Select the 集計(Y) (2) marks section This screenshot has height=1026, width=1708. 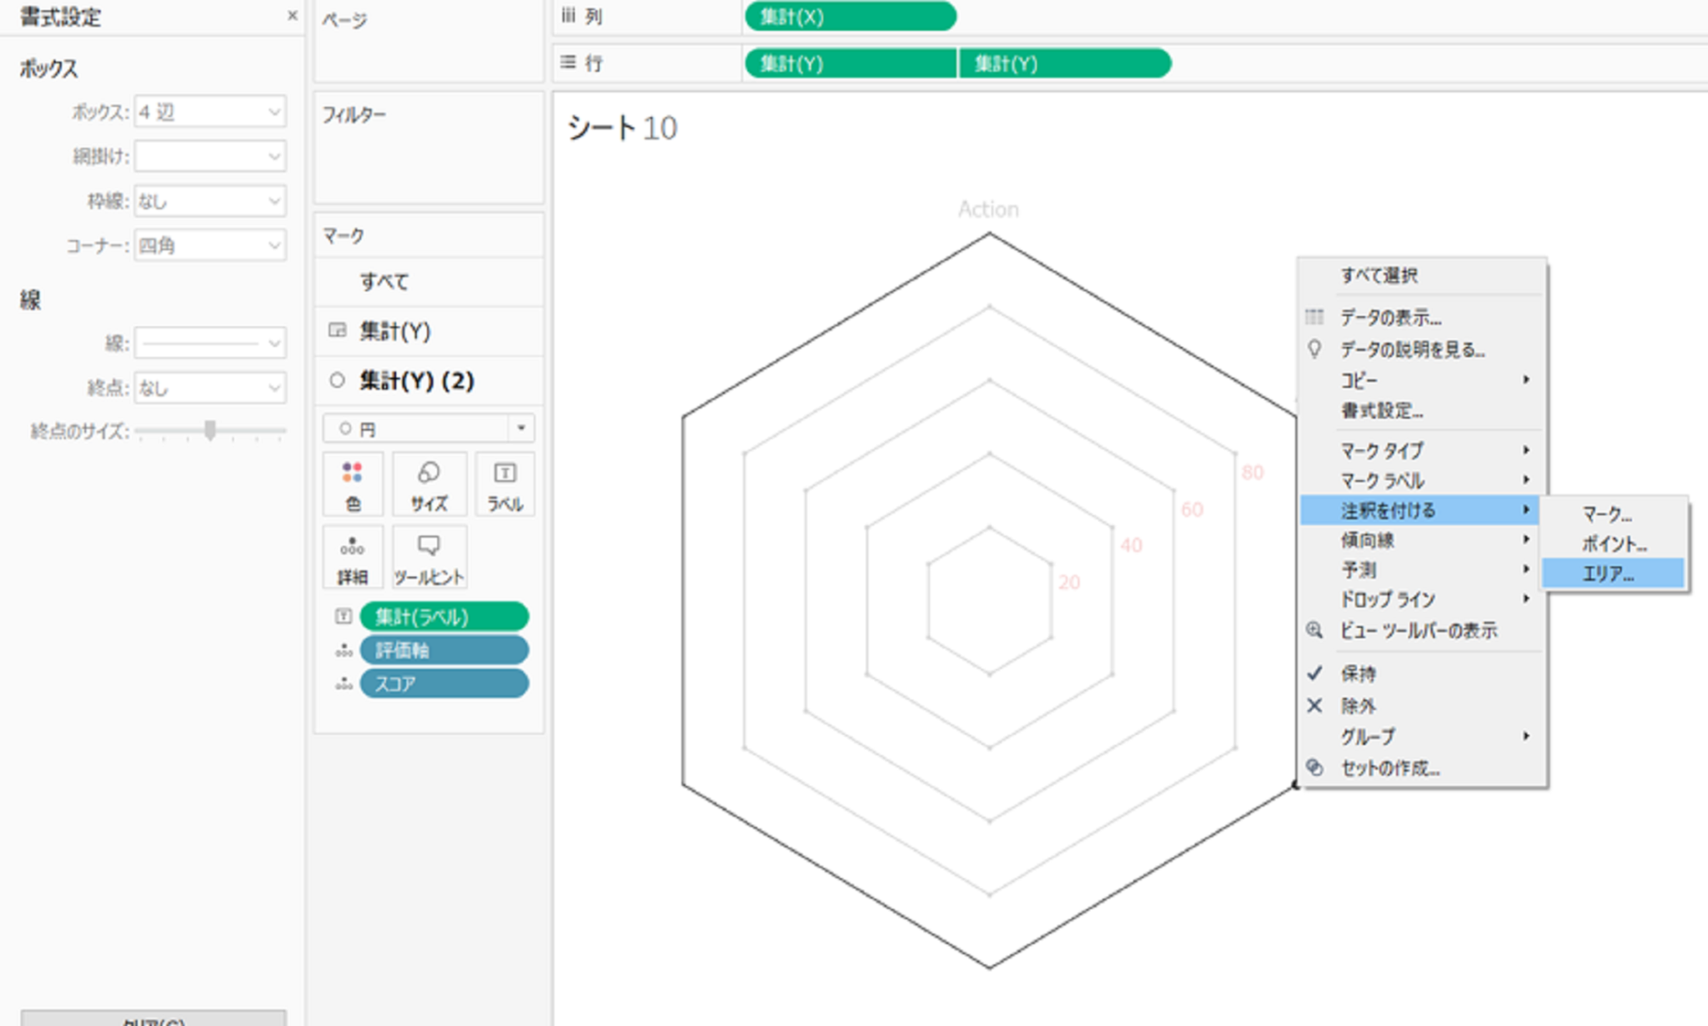(416, 380)
